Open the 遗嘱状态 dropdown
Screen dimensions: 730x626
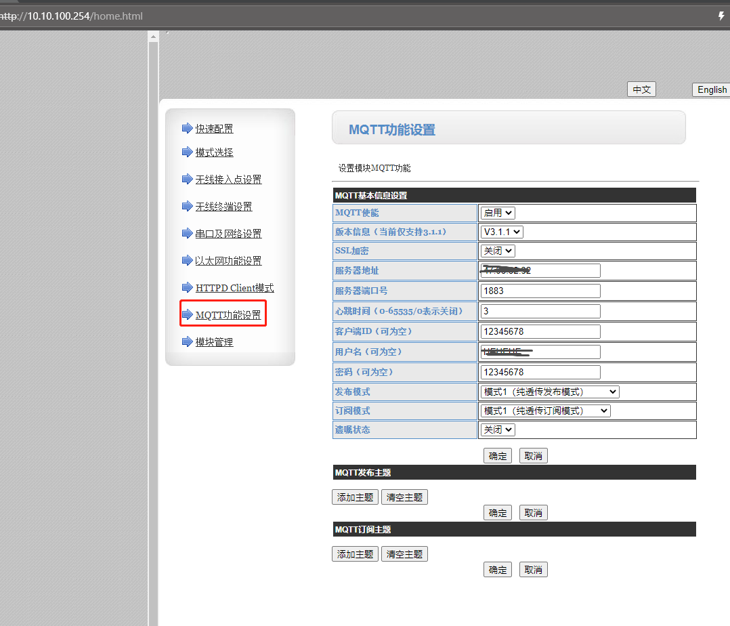point(498,430)
